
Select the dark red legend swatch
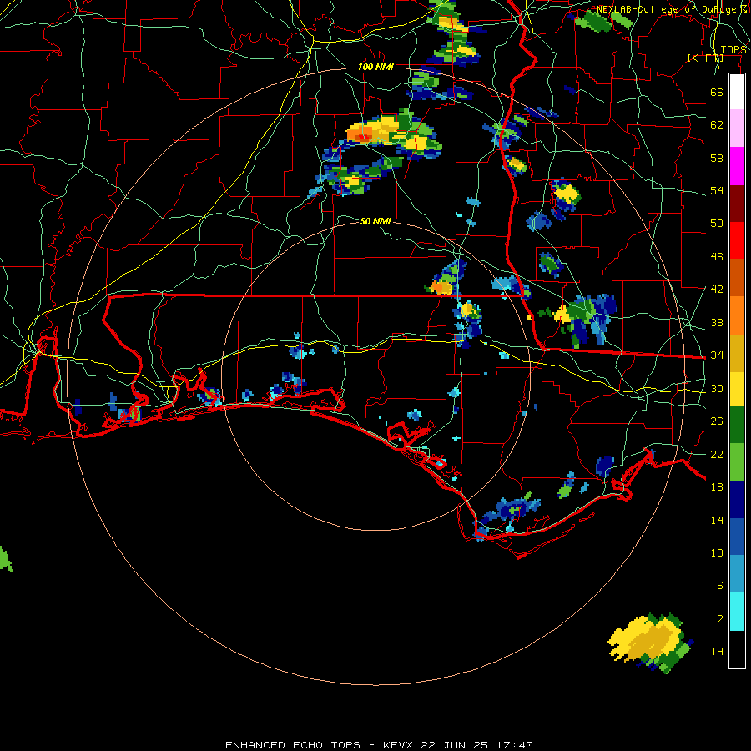[737, 203]
